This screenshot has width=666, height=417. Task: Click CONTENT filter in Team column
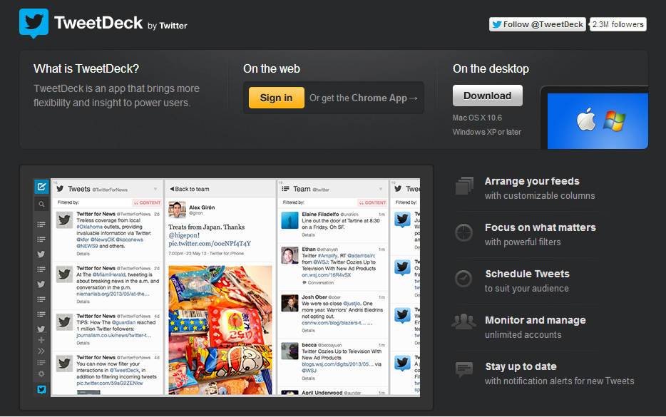click(x=372, y=202)
